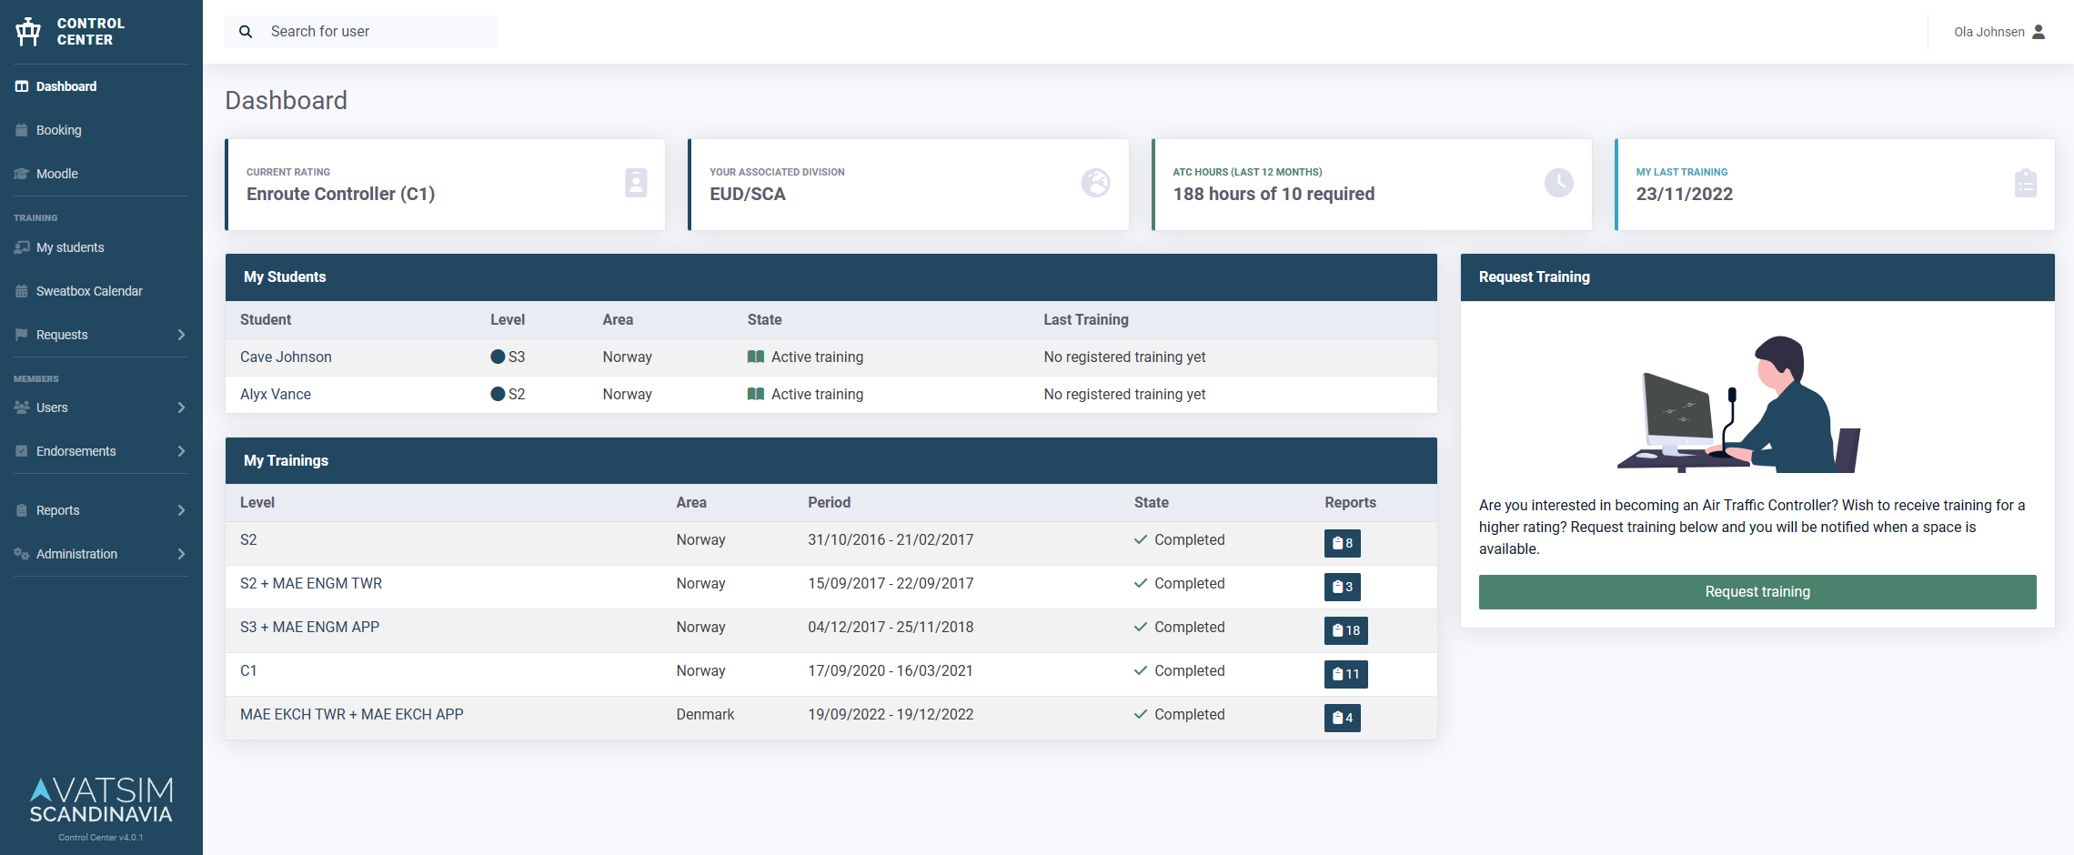Select the Moodle icon in the sidebar
The height and width of the screenshot is (855, 2074).
pyautogui.click(x=21, y=173)
